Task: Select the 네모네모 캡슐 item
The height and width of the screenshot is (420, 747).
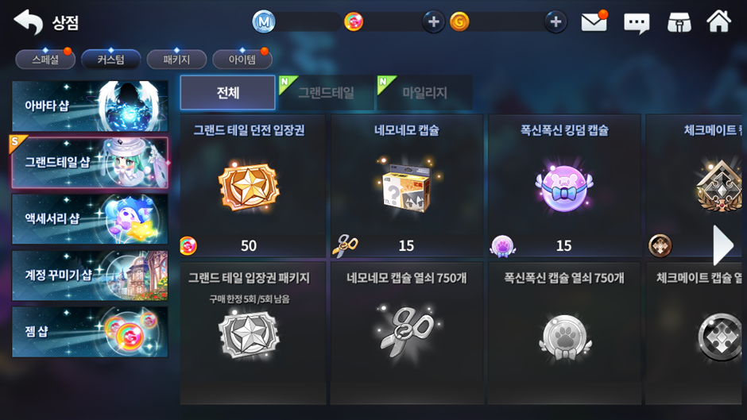Action: point(406,186)
